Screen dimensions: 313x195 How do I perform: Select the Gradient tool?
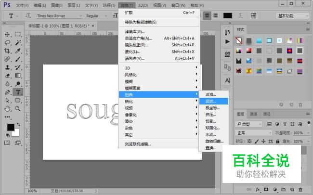tap(18, 76)
